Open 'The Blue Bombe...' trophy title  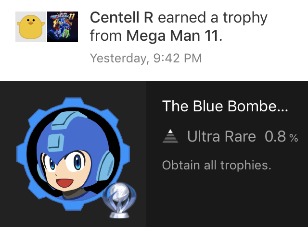tap(225, 106)
